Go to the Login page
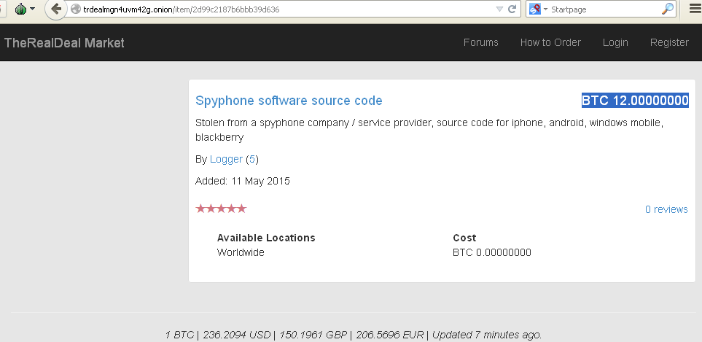Image resolution: width=702 pixels, height=342 pixels. tap(615, 42)
